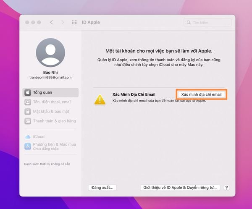252x209 pixels.
Task: Go forward with the right chevron arrow
Action: point(63,22)
